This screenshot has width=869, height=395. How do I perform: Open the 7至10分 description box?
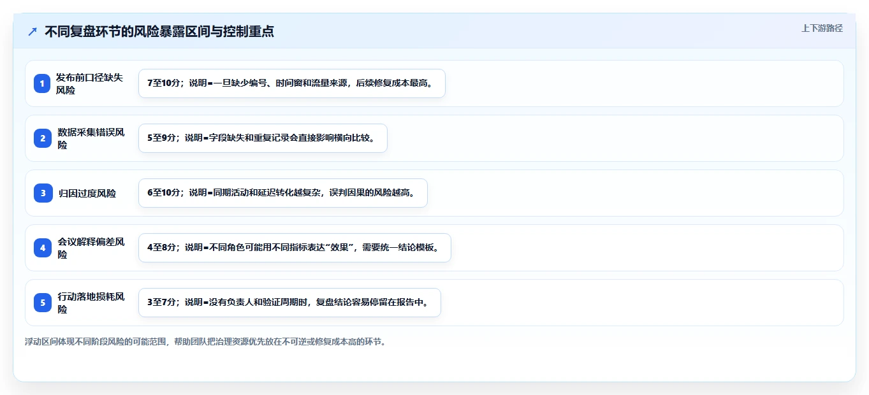click(x=291, y=83)
